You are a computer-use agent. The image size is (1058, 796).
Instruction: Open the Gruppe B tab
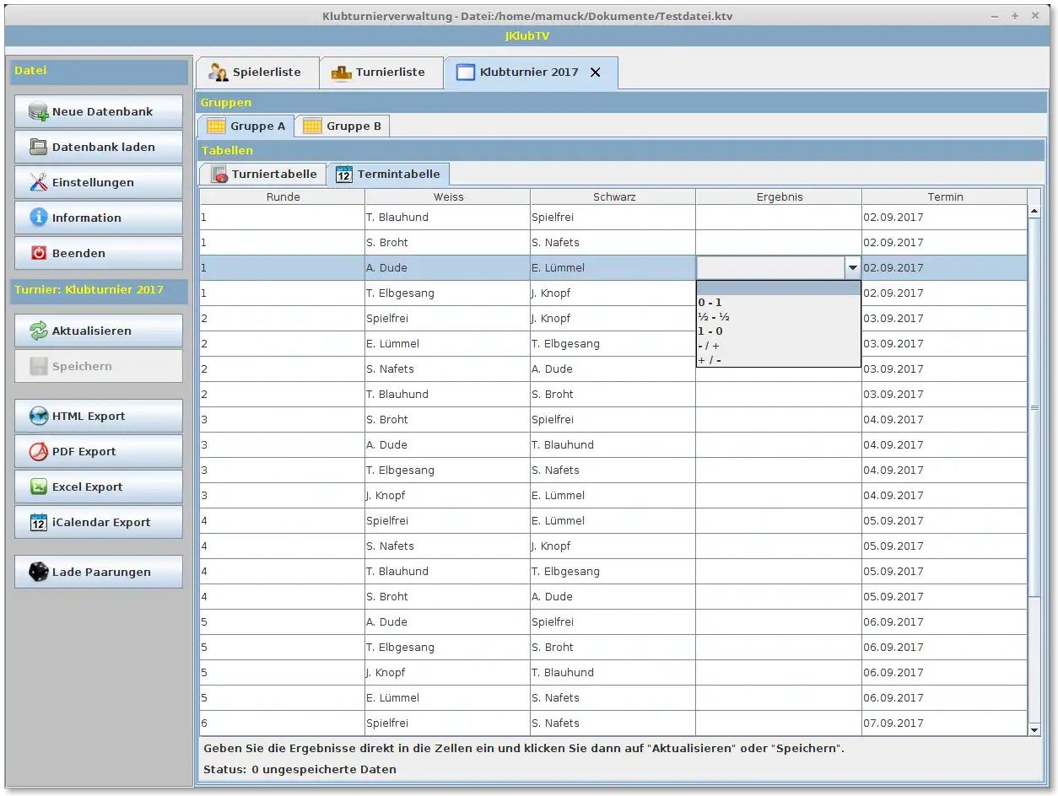point(343,126)
